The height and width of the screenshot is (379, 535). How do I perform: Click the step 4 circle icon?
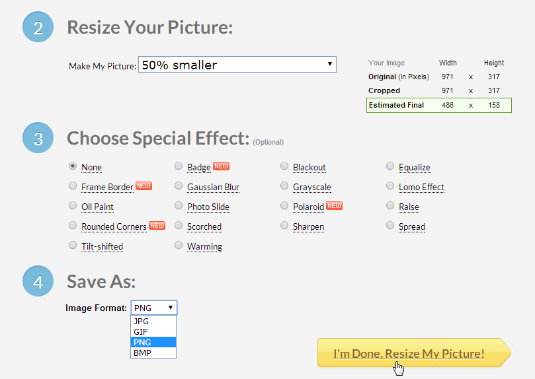point(38,281)
